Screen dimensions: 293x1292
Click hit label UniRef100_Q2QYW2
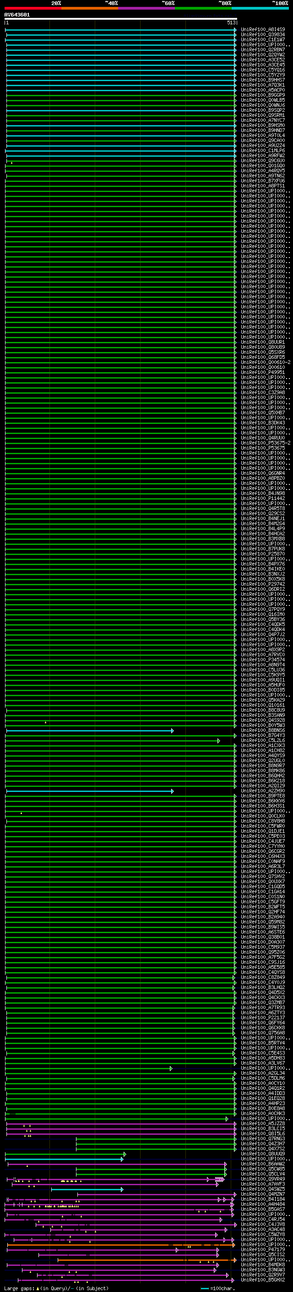click(262, 55)
